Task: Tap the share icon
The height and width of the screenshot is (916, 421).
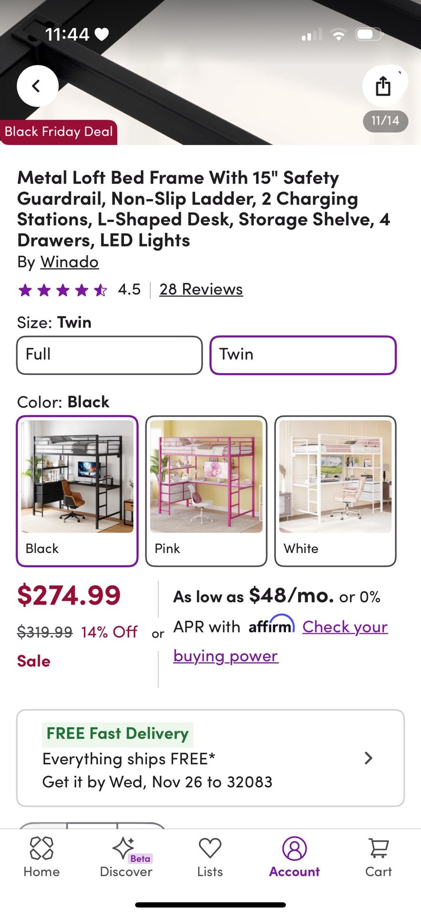Action: pos(383,86)
